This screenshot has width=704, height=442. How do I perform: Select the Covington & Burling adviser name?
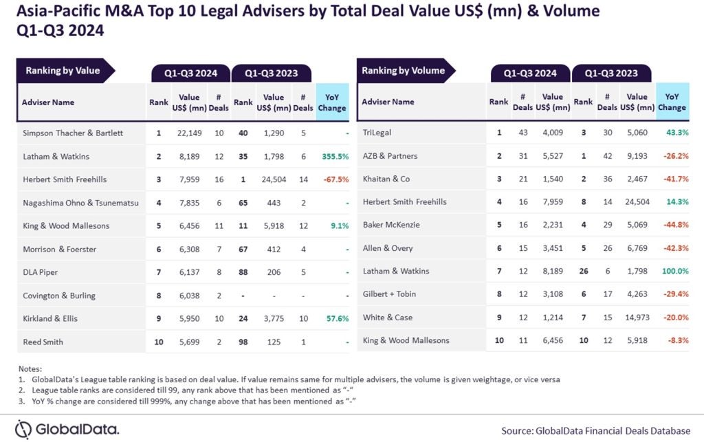click(x=58, y=296)
